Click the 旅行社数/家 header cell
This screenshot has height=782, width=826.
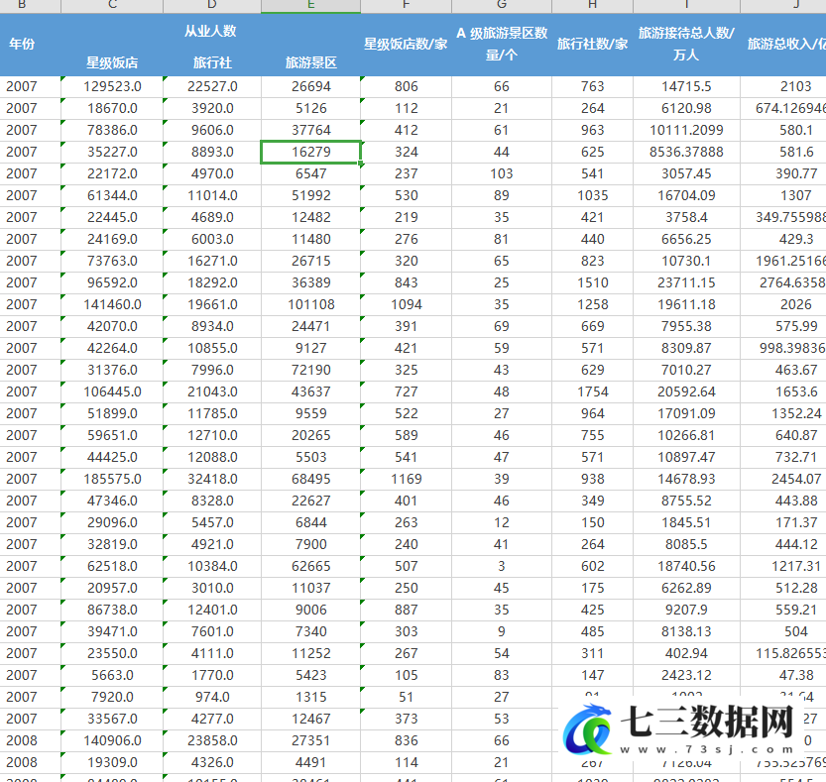tap(592, 45)
